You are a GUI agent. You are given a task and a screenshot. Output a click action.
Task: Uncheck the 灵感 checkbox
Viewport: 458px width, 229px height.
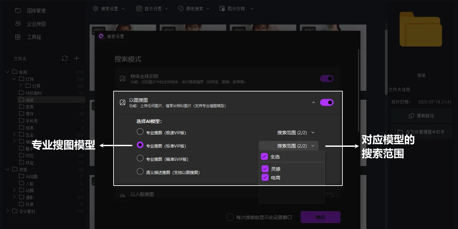265,168
